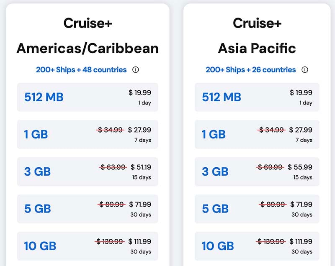Pick Americas/Caribbean 3 GB $51.19 plan
Screen dimensions: 335x266
coord(88,172)
